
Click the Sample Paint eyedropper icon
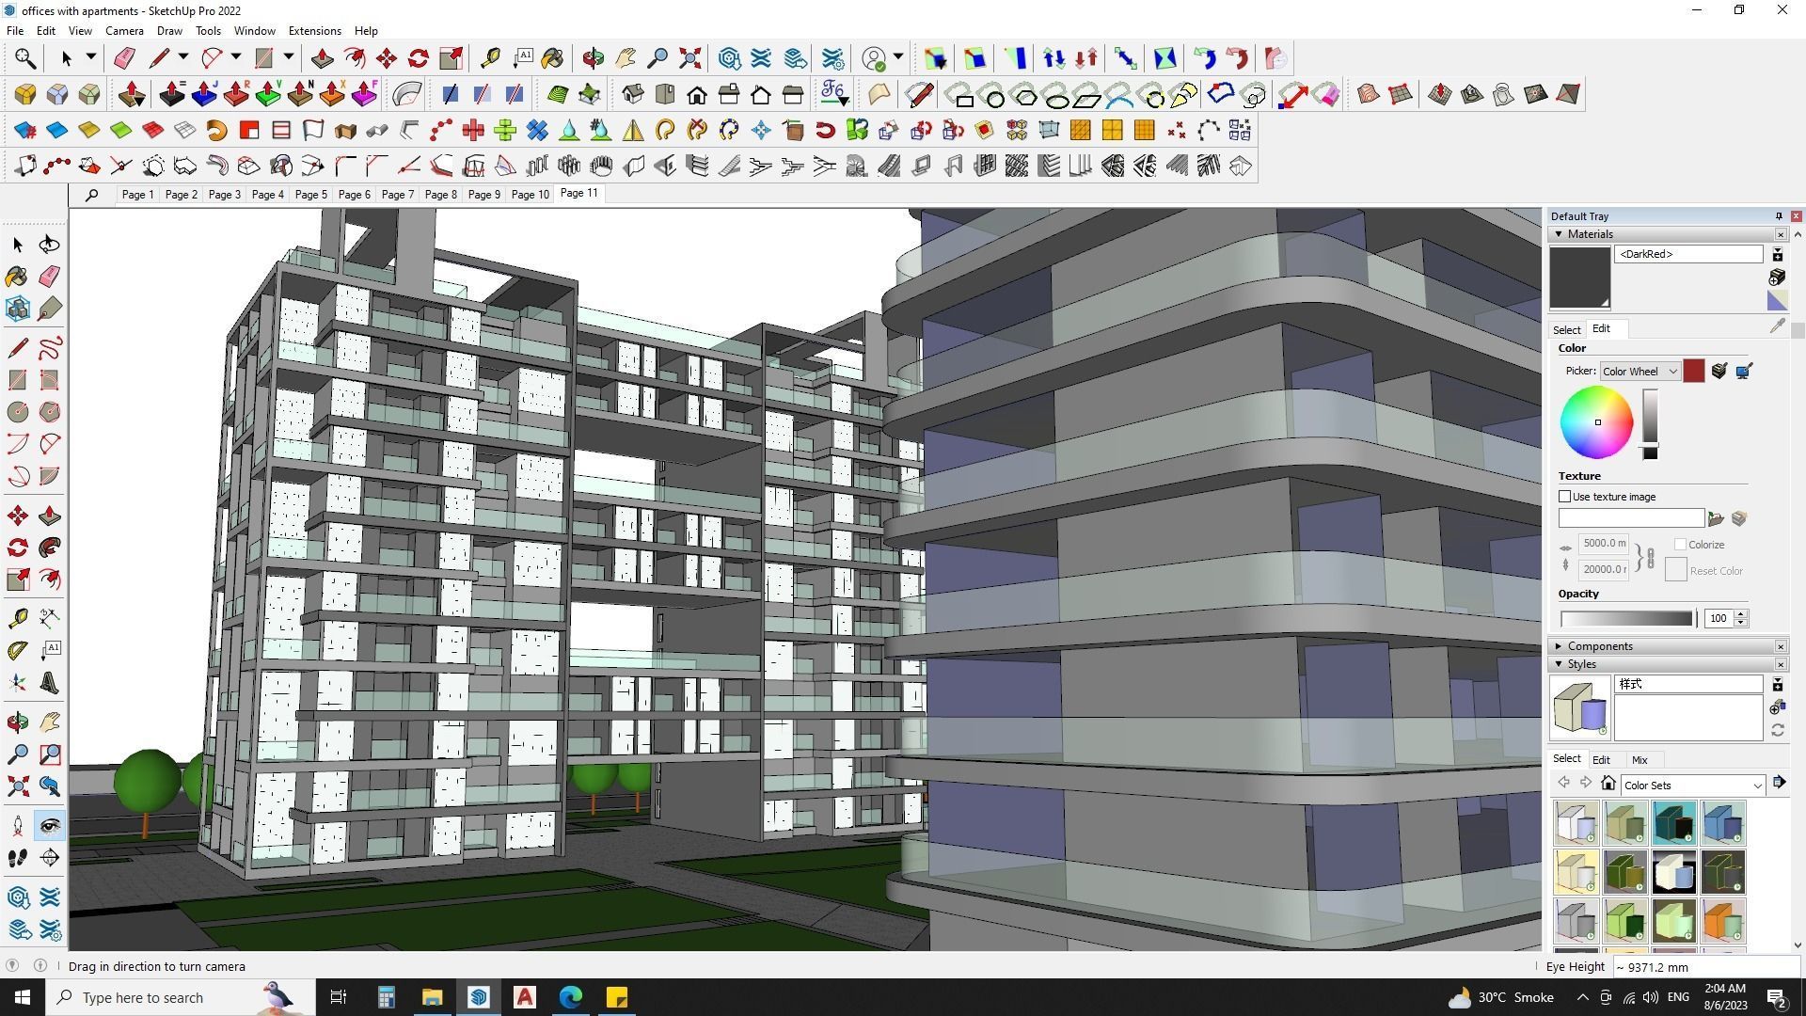pos(1777,326)
